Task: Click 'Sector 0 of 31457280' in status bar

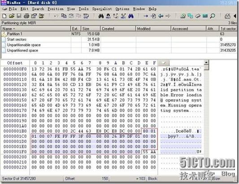Action: coord(19,178)
